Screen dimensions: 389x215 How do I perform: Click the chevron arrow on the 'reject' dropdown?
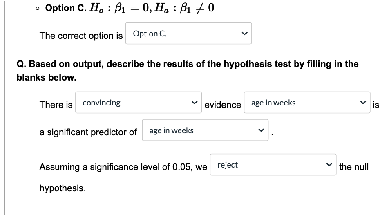pyautogui.click(x=330, y=165)
